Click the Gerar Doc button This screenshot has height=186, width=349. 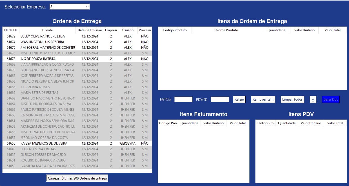pos(331,99)
